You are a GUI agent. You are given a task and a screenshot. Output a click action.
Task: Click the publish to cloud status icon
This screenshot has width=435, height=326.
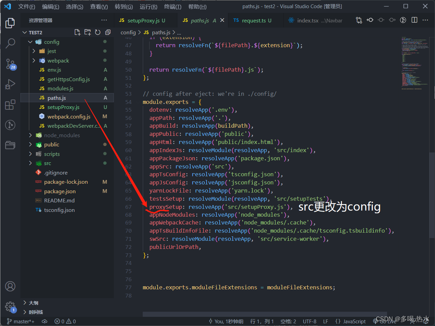click(45, 321)
